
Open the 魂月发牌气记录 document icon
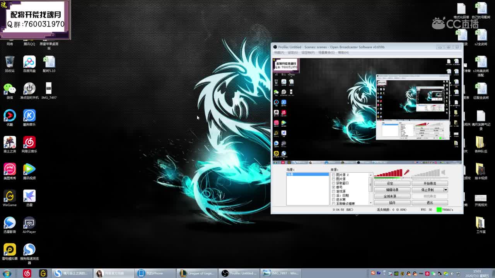(x=480, y=120)
